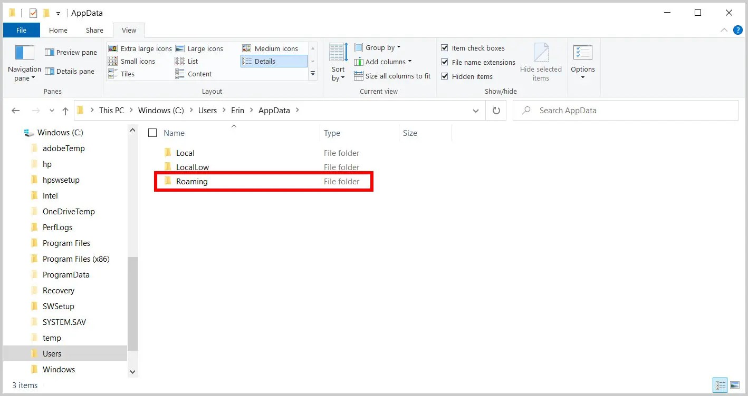Switch to the Home ribbon tab
The width and height of the screenshot is (748, 396).
[x=58, y=30]
